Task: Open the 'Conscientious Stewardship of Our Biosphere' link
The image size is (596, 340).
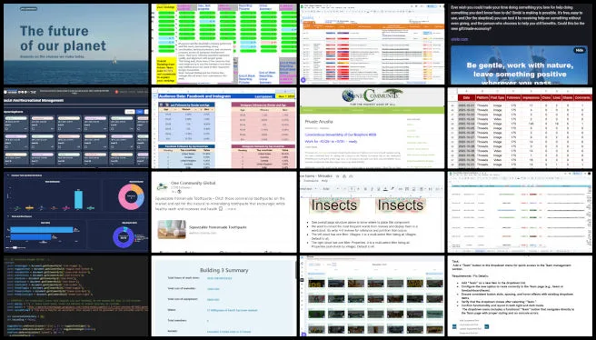Action: [x=341, y=135]
